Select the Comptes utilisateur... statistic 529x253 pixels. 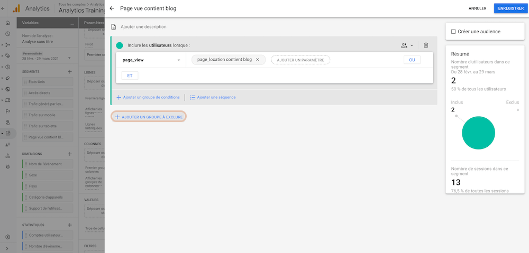click(x=48, y=235)
